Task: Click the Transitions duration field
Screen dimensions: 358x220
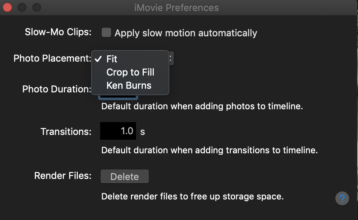Action: pyautogui.click(x=118, y=131)
